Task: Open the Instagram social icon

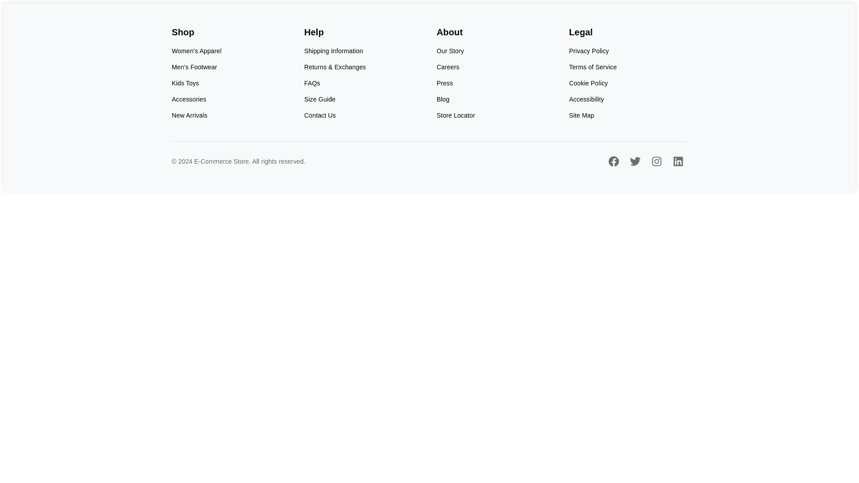Action: coord(656,161)
